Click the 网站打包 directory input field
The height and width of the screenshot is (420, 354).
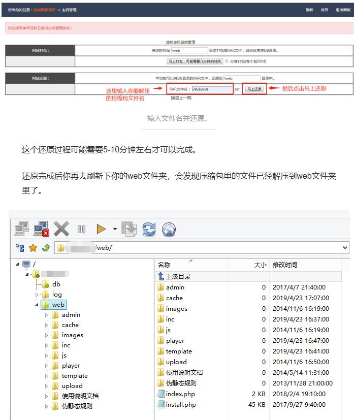(x=189, y=50)
